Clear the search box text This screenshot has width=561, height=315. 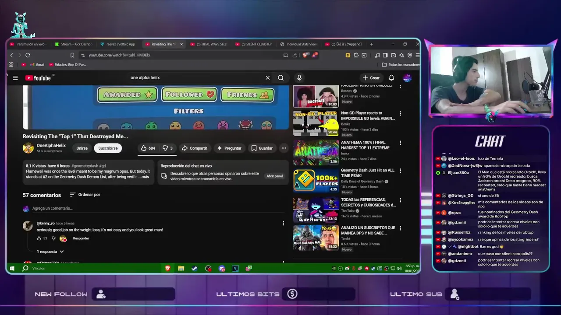point(267,78)
